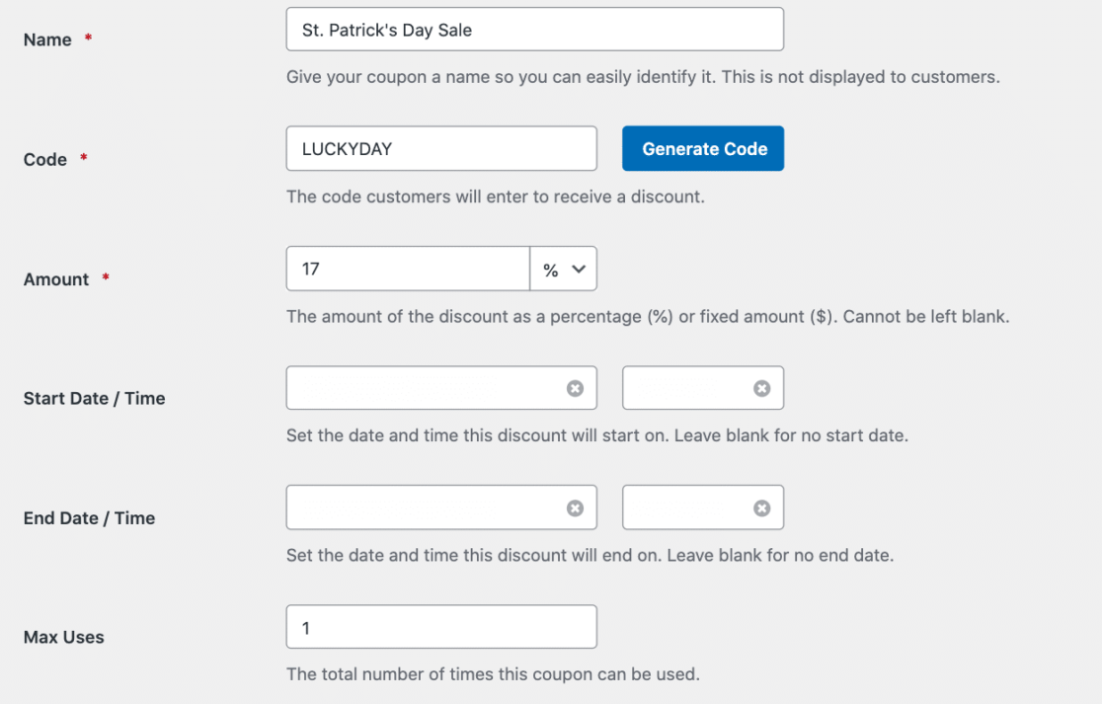Image resolution: width=1102 pixels, height=704 pixels.
Task: Clear the End Time field with its X icon
Action: coord(762,508)
